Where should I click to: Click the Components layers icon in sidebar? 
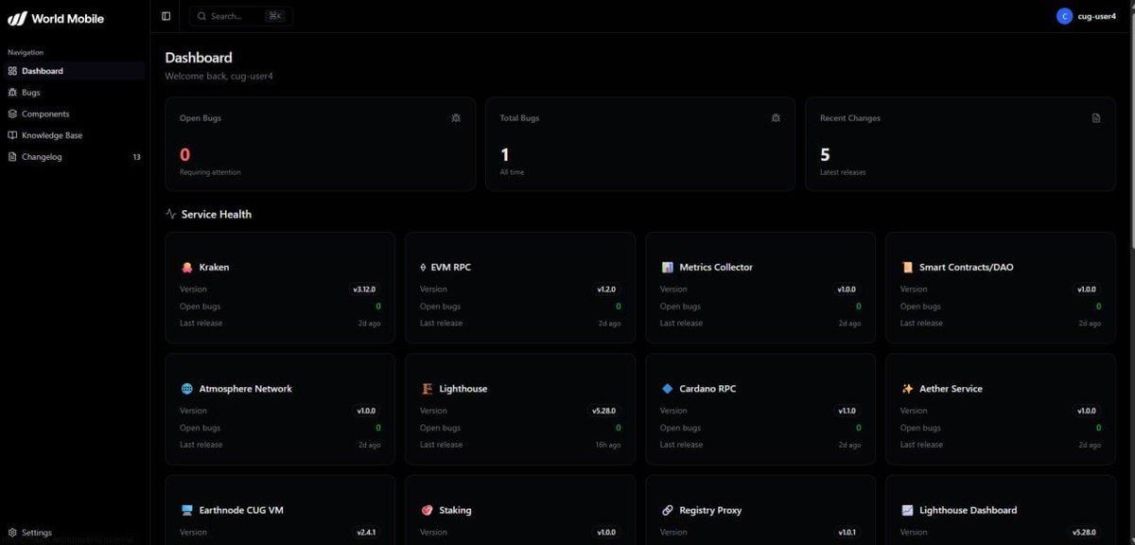pyautogui.click(x=12, y=114)
